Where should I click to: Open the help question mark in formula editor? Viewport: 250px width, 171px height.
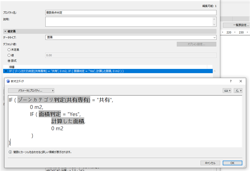(x=231, y=81)
